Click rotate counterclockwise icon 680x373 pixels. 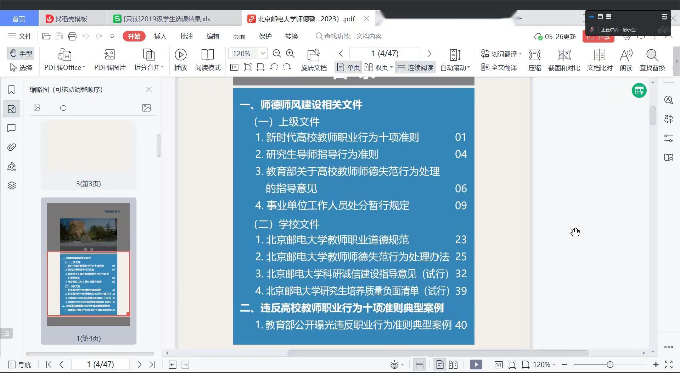coord(274,67)
